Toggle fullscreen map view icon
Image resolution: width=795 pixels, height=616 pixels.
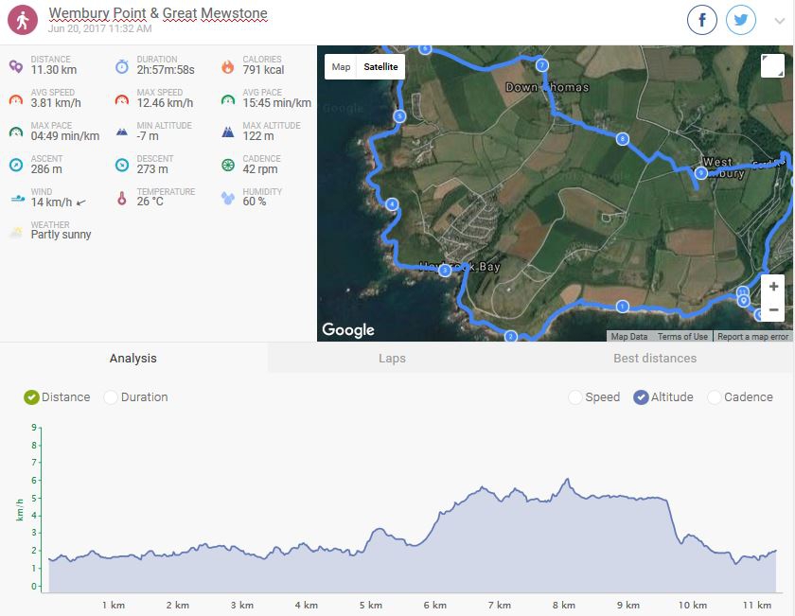(772, 66)
